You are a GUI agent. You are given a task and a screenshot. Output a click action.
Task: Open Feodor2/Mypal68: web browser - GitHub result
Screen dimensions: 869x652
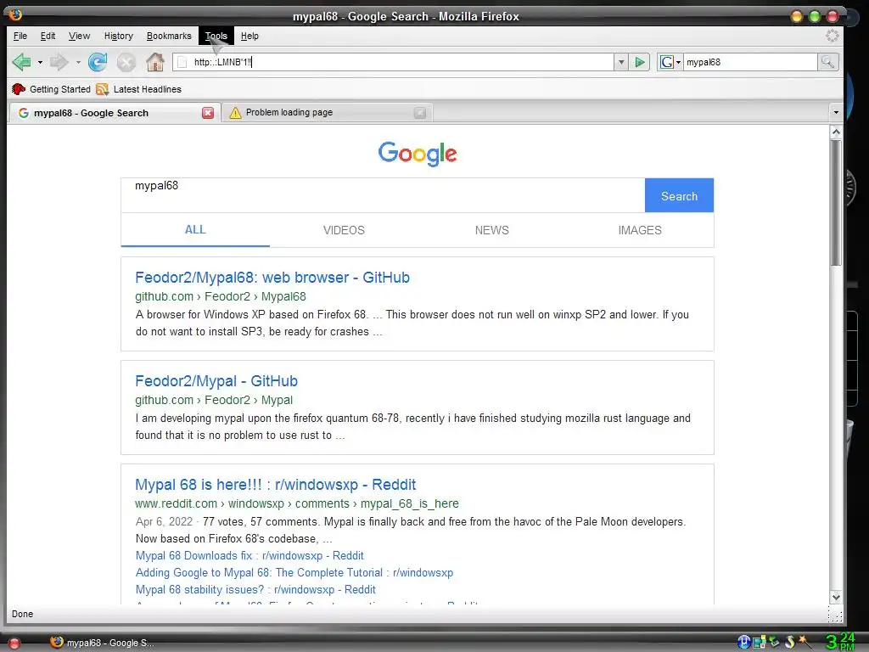coord(272,278)
